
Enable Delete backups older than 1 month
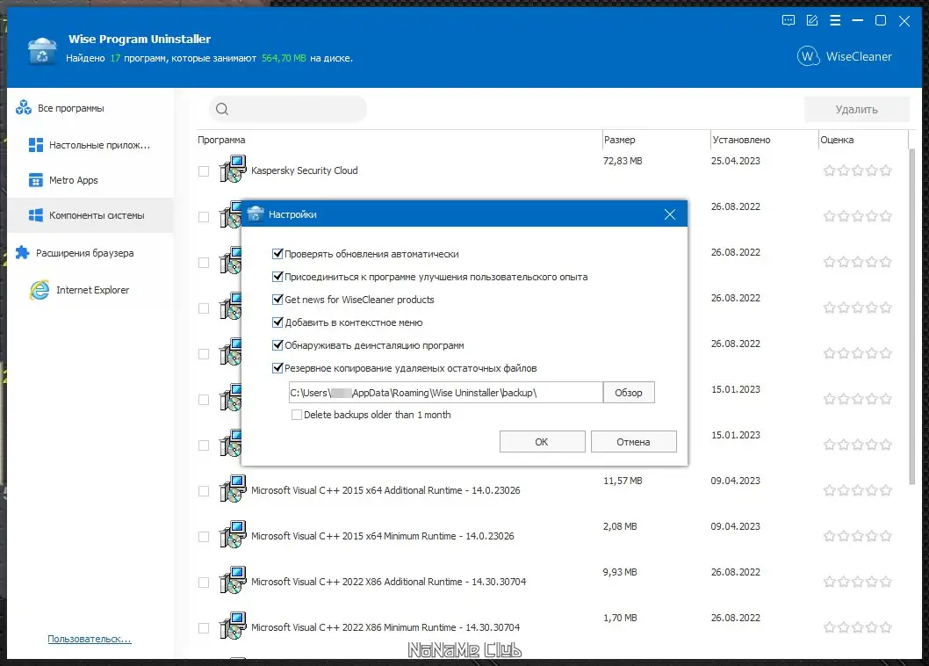(297, 415)
